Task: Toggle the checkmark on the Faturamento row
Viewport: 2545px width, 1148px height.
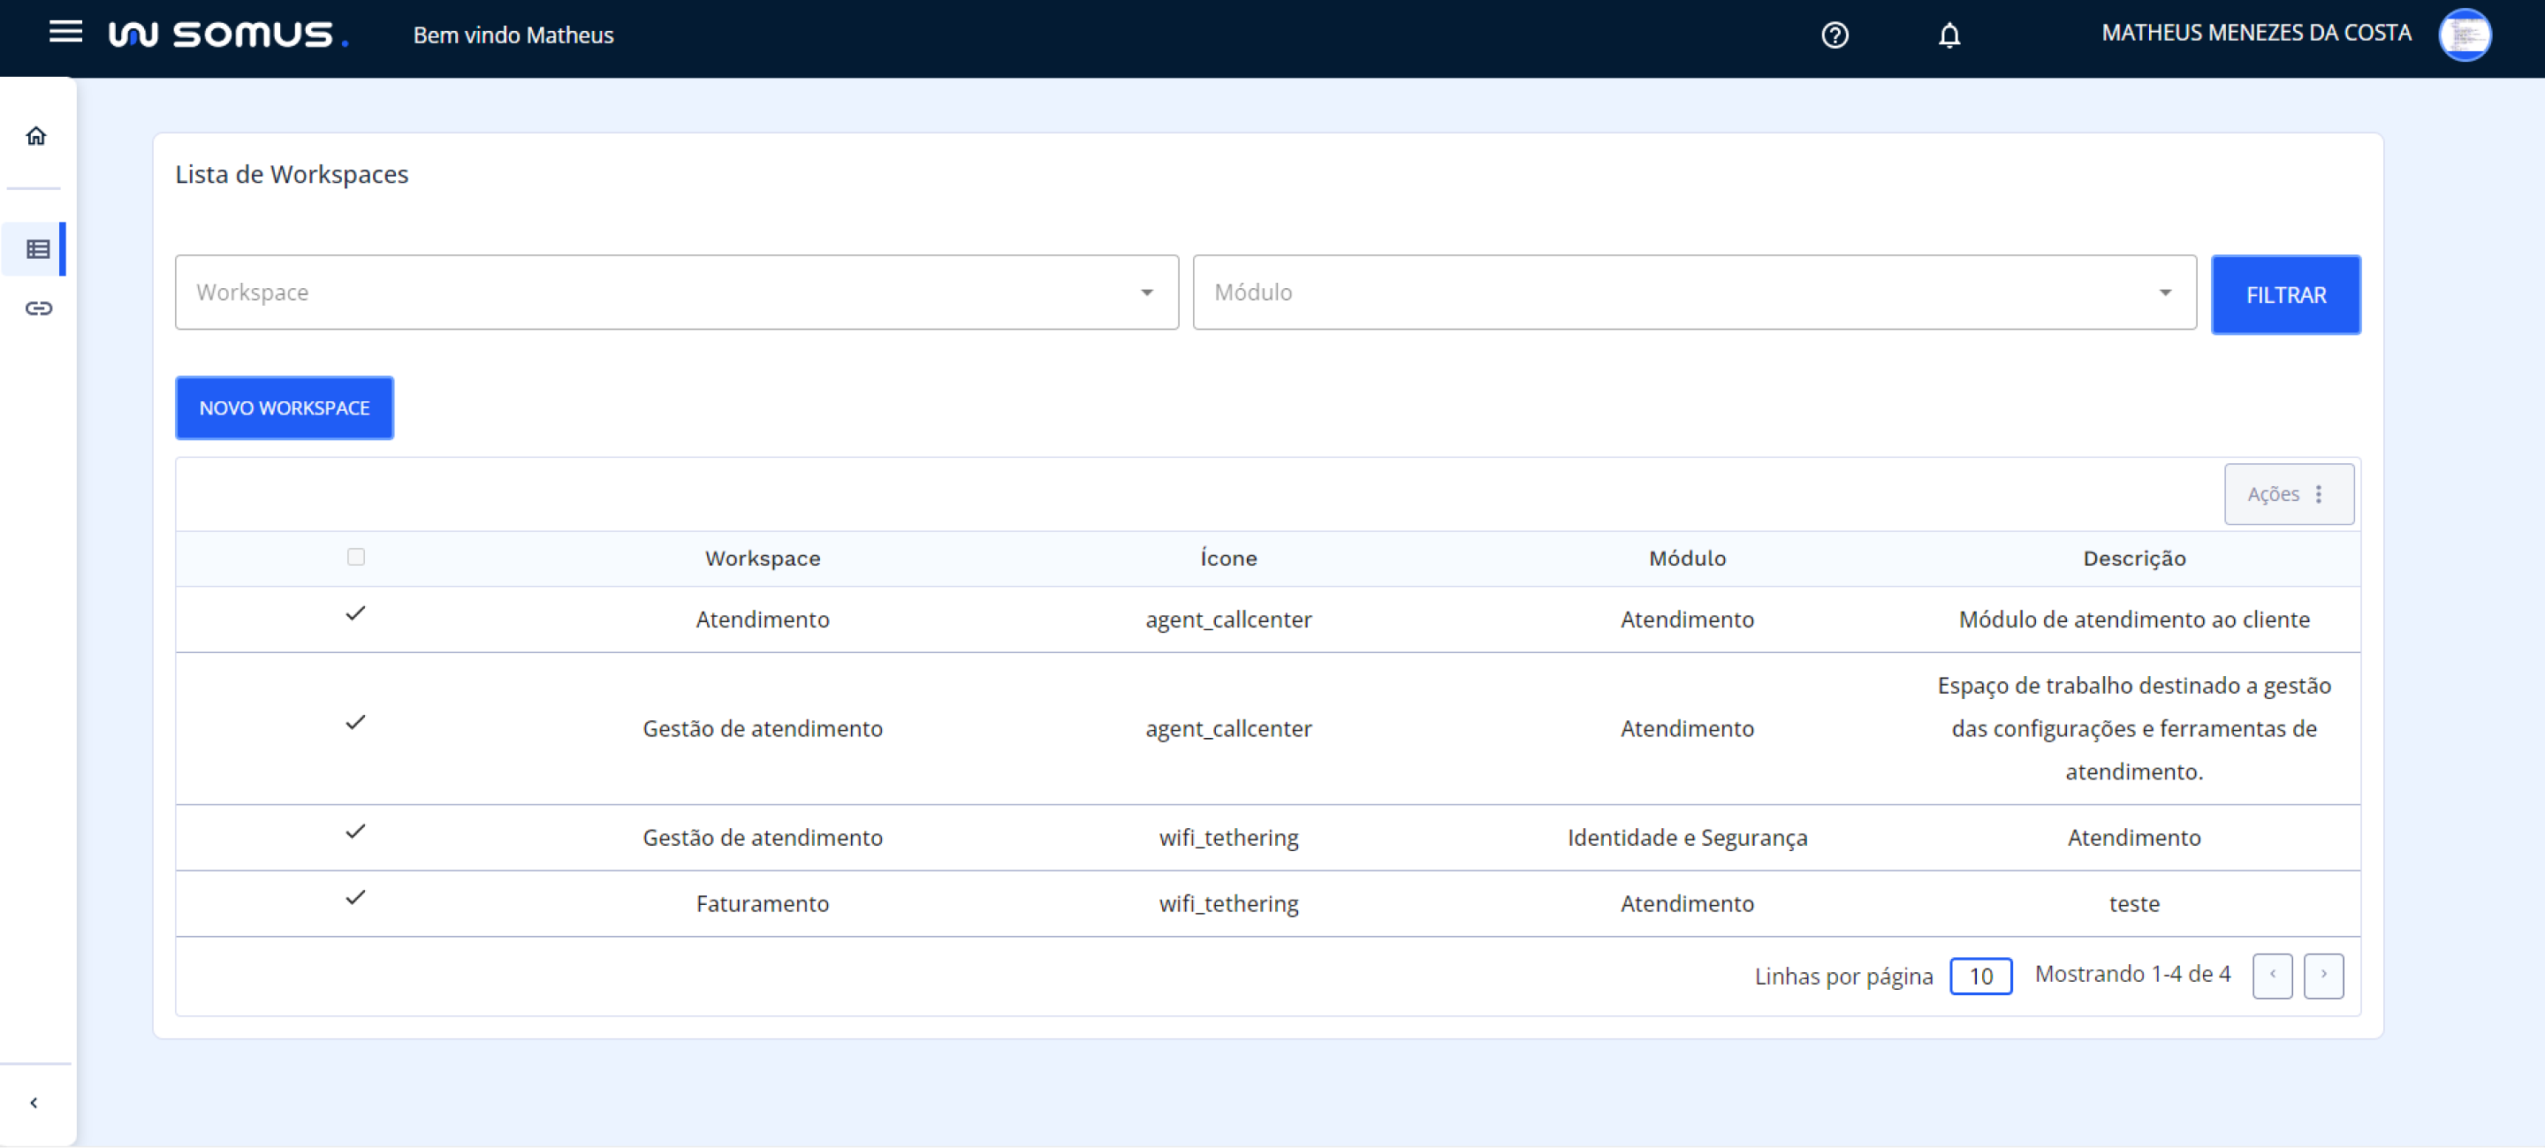Action: 355,897
